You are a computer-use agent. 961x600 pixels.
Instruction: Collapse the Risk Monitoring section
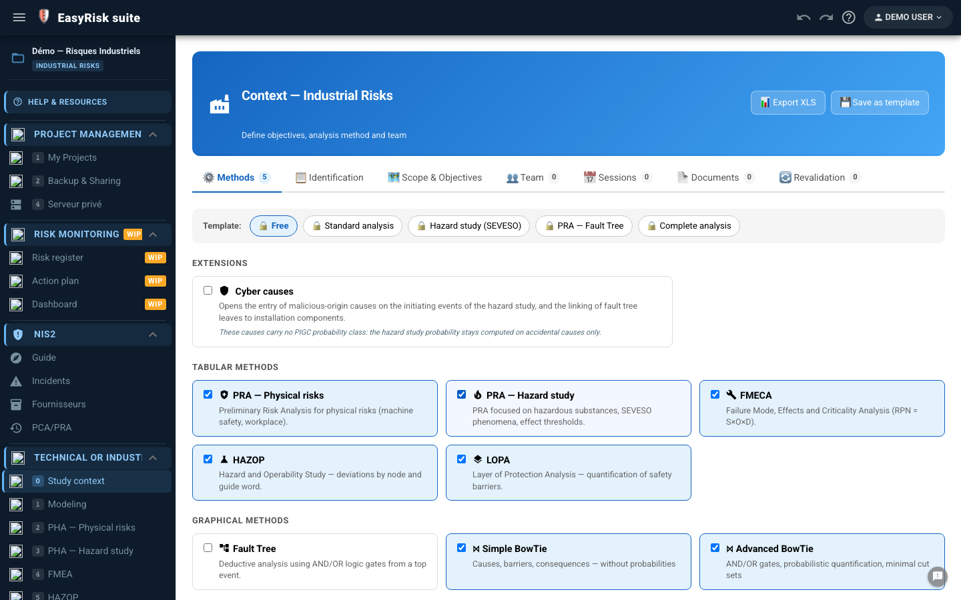pos(153,235)
